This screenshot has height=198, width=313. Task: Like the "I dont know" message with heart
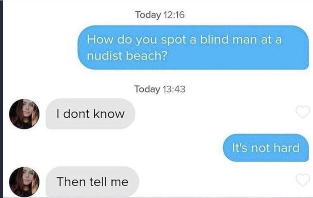point(302,112)
